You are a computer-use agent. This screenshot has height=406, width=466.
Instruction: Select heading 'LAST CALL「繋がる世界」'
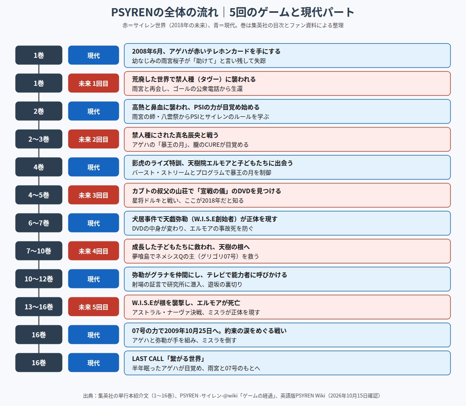tap(168, 359)
